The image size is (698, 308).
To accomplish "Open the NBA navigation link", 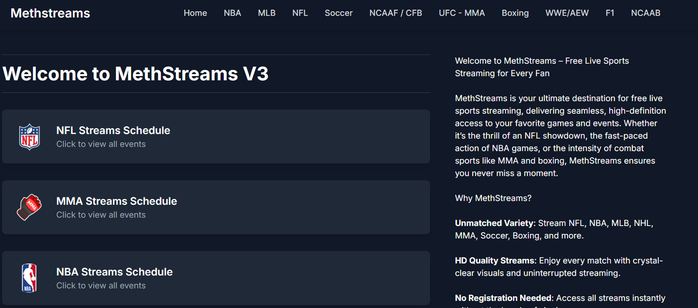I will (233, 13).
